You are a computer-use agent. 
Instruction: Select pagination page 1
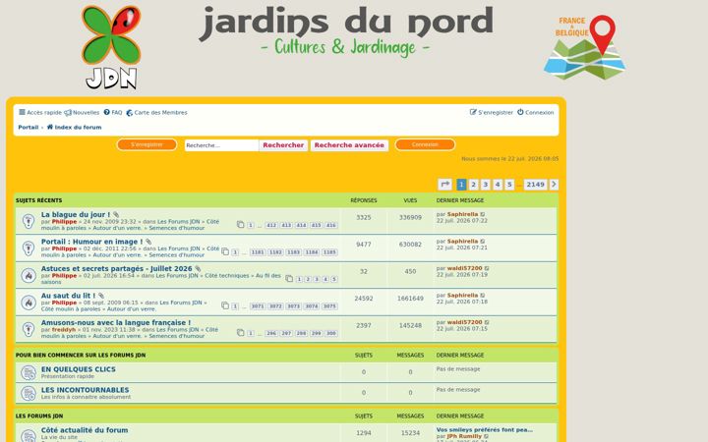click(461, 184)
